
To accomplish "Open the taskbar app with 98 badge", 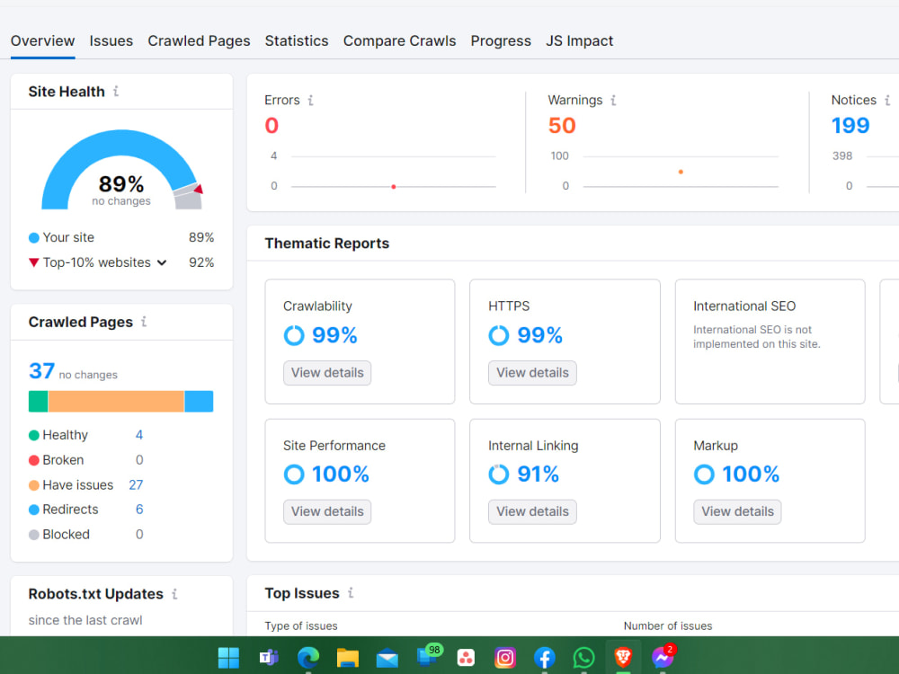I will point(428,656).
